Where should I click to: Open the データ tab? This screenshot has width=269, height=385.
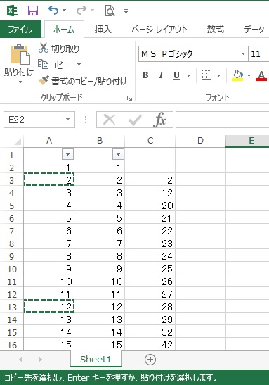[x=254, y=30]
